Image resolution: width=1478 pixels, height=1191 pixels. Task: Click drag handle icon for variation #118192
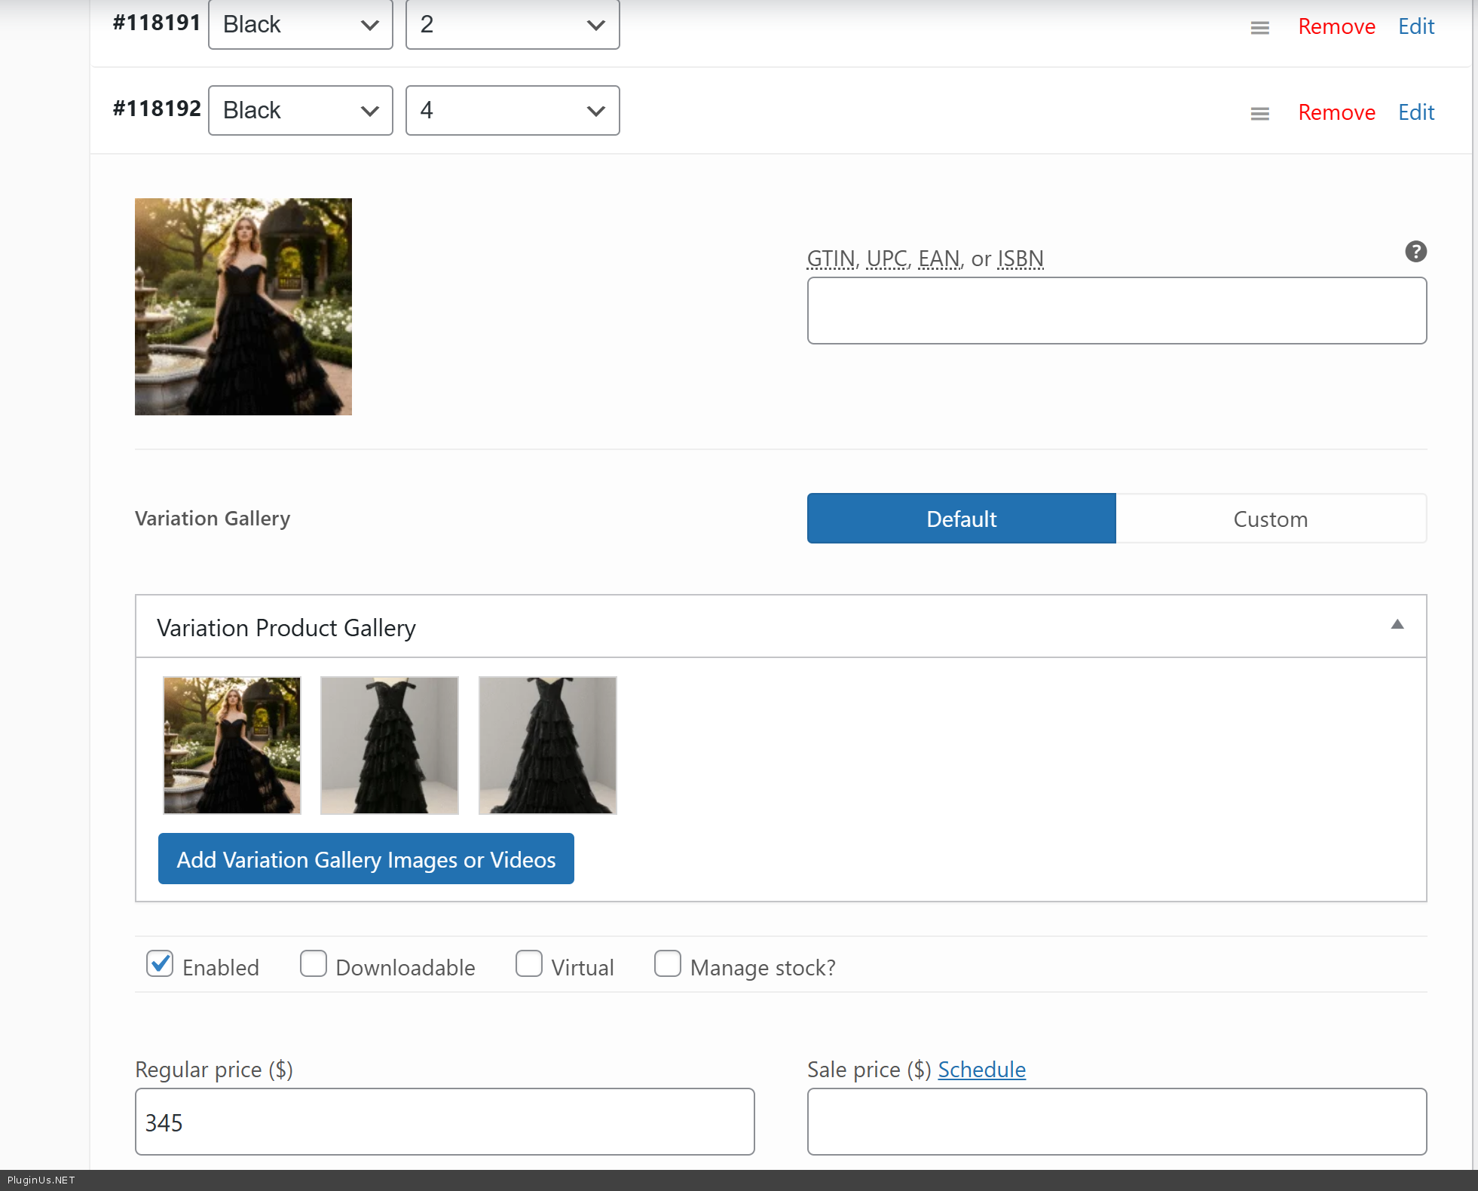click(1259, 114)
